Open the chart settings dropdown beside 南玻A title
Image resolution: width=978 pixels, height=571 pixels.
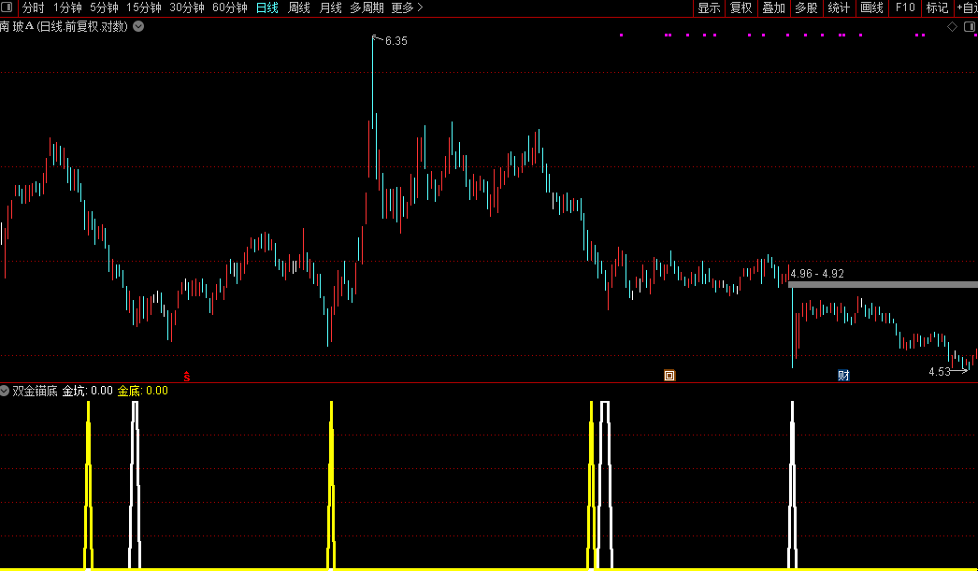click(x=138, y=27)
